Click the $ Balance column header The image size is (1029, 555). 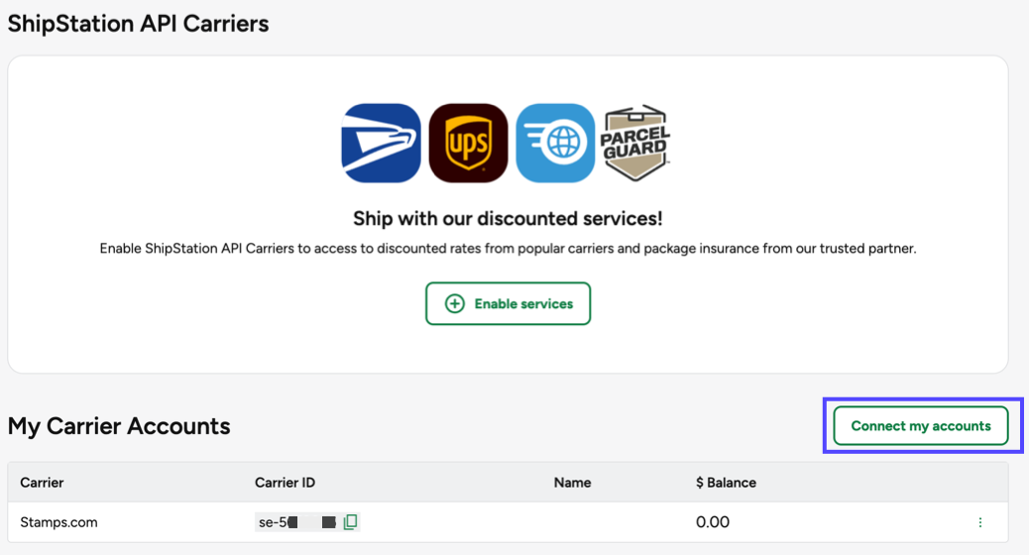coord(726,483)
